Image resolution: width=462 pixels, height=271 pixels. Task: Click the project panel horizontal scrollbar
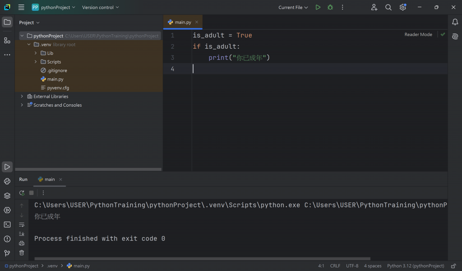[x=88, y=169]
